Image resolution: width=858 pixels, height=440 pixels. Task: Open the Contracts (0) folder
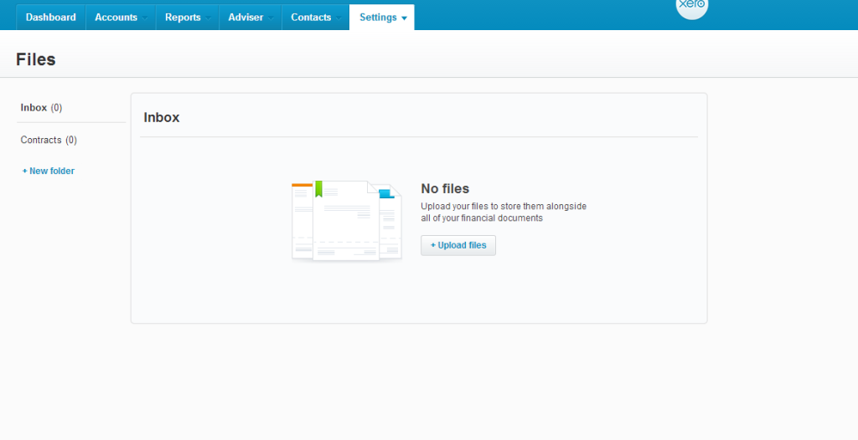(49, 141)
